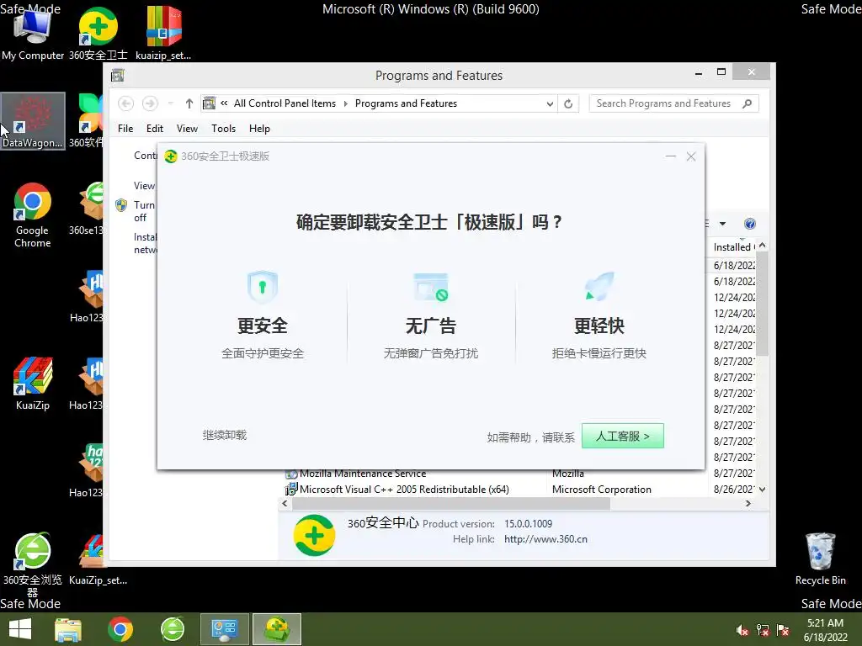
Task: Open the File menu
Action: [x=125, y=129]
